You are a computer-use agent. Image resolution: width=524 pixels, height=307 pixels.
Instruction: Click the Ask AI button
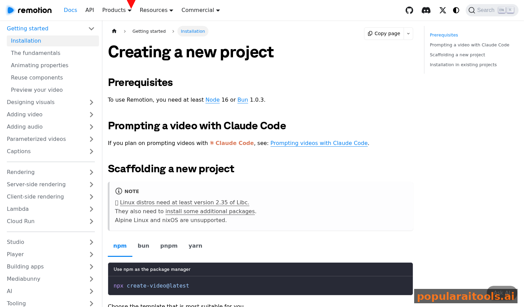click(501, 293)
